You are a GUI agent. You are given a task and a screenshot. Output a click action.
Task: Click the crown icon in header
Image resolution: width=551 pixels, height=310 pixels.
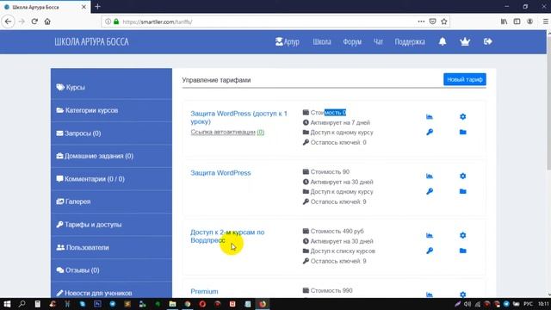[x=465, y=41]
